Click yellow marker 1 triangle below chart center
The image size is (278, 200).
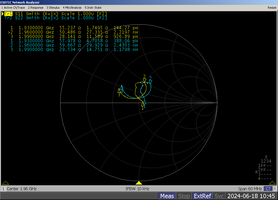(143, 104)
